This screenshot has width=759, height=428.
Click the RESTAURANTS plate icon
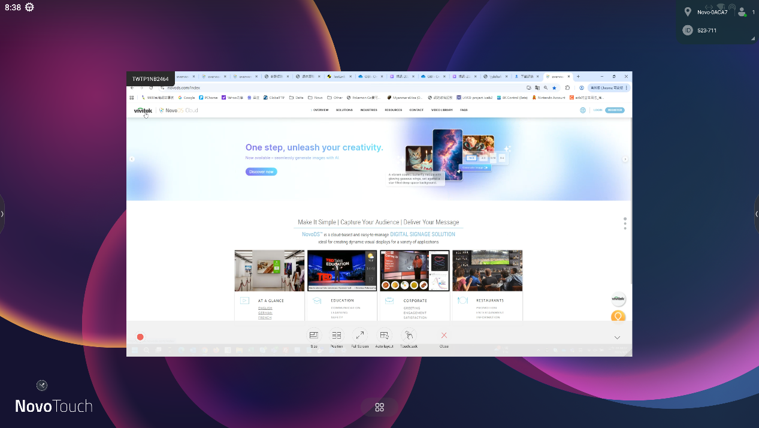tap(462, 300)
